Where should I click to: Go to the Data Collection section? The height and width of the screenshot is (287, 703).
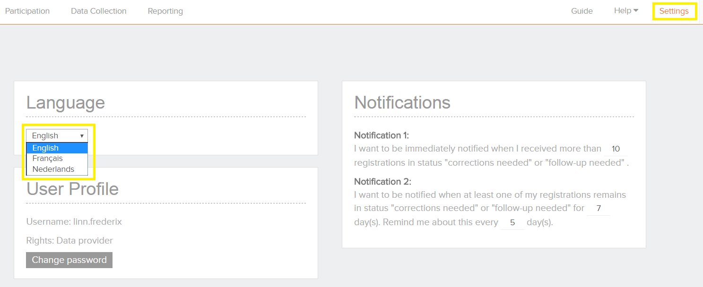point(98,11)
